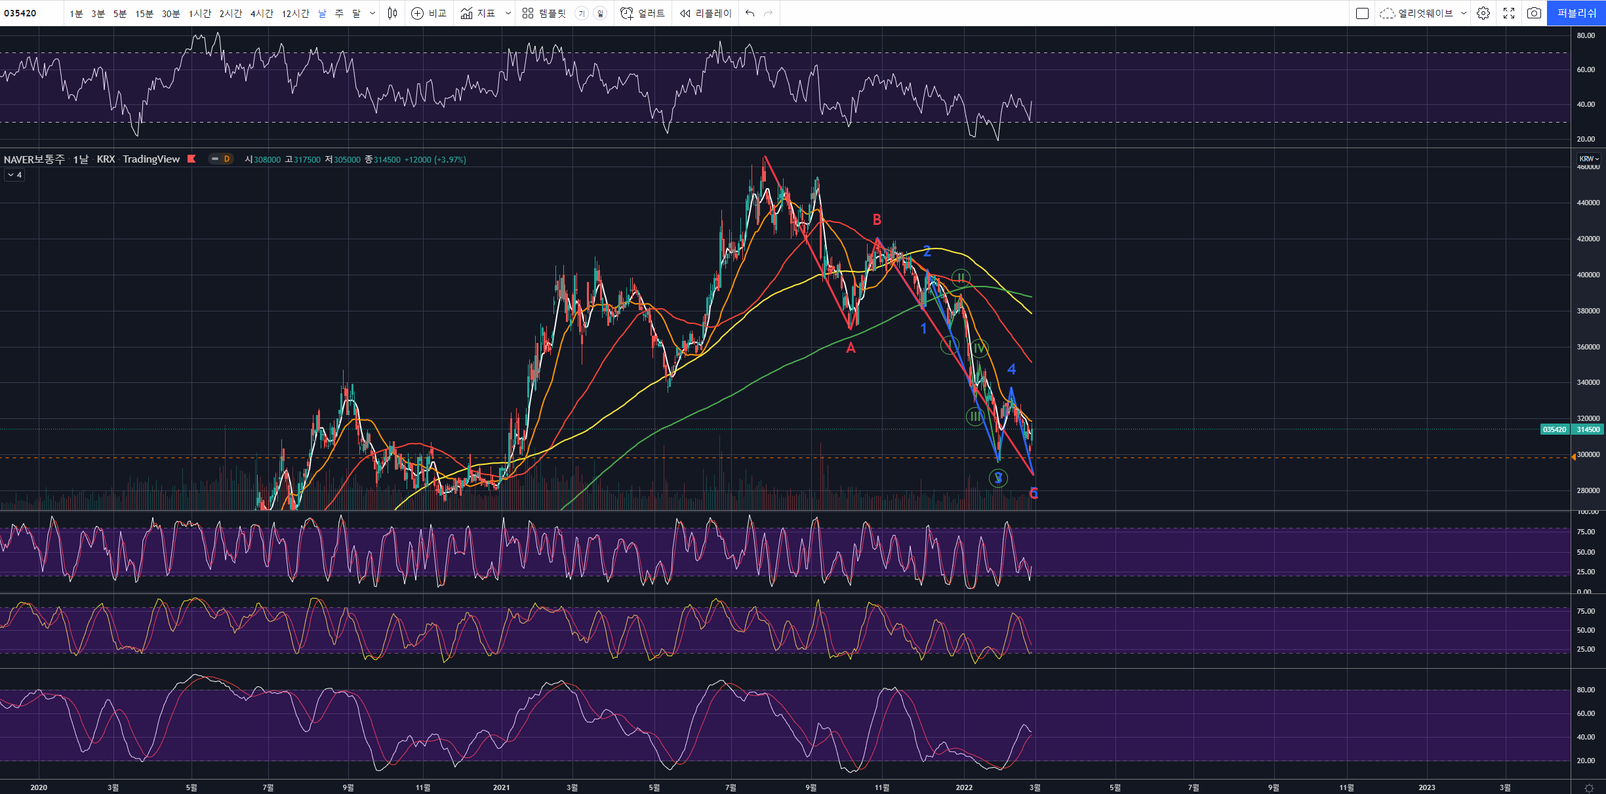Start bar 리플레이 replay mode
Image resolution: width=1606 pixels, height=794 pixels.
pos(706,13)
